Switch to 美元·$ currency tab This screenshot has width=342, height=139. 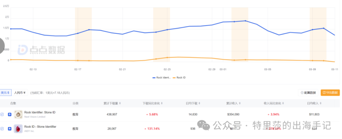pyautogui.click(x=5, y=93)
